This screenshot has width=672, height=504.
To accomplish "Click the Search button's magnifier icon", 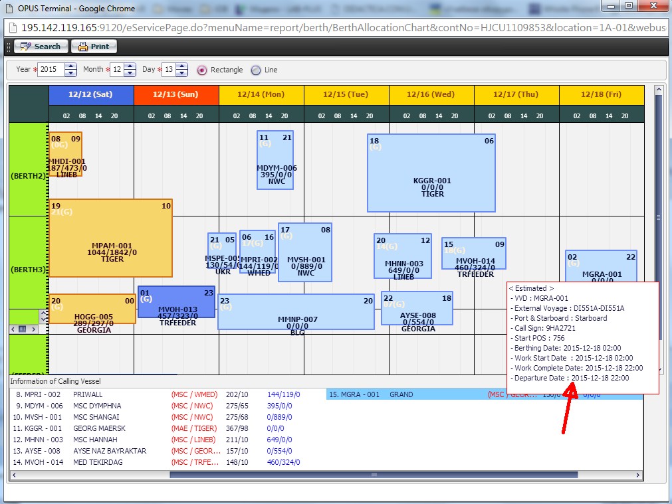I will coord(26,46).
